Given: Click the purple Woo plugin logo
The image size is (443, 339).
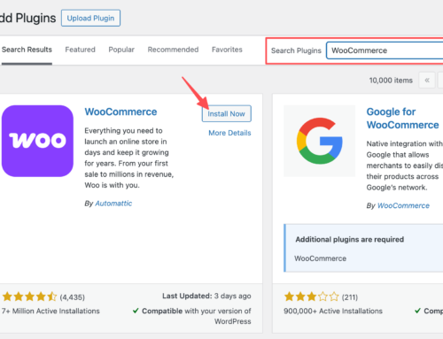Looking at the screenshot, I should [x=37, y=141].
